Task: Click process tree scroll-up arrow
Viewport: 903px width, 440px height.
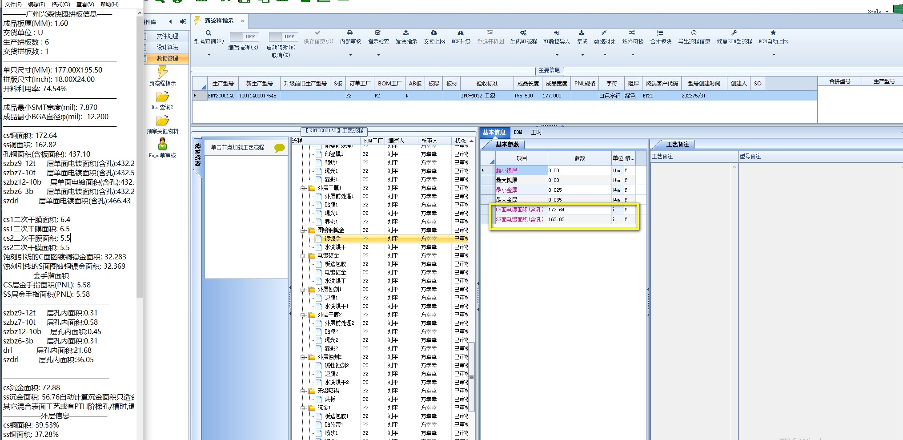Action: coord(472,141)
